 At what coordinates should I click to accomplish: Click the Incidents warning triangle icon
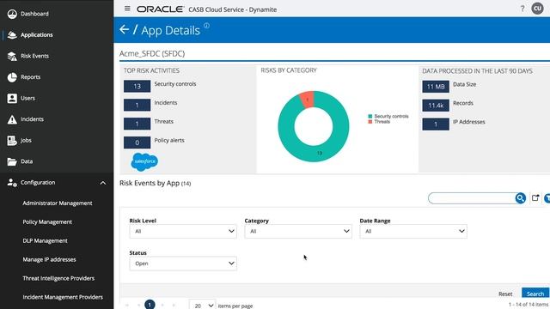[12, 119]
